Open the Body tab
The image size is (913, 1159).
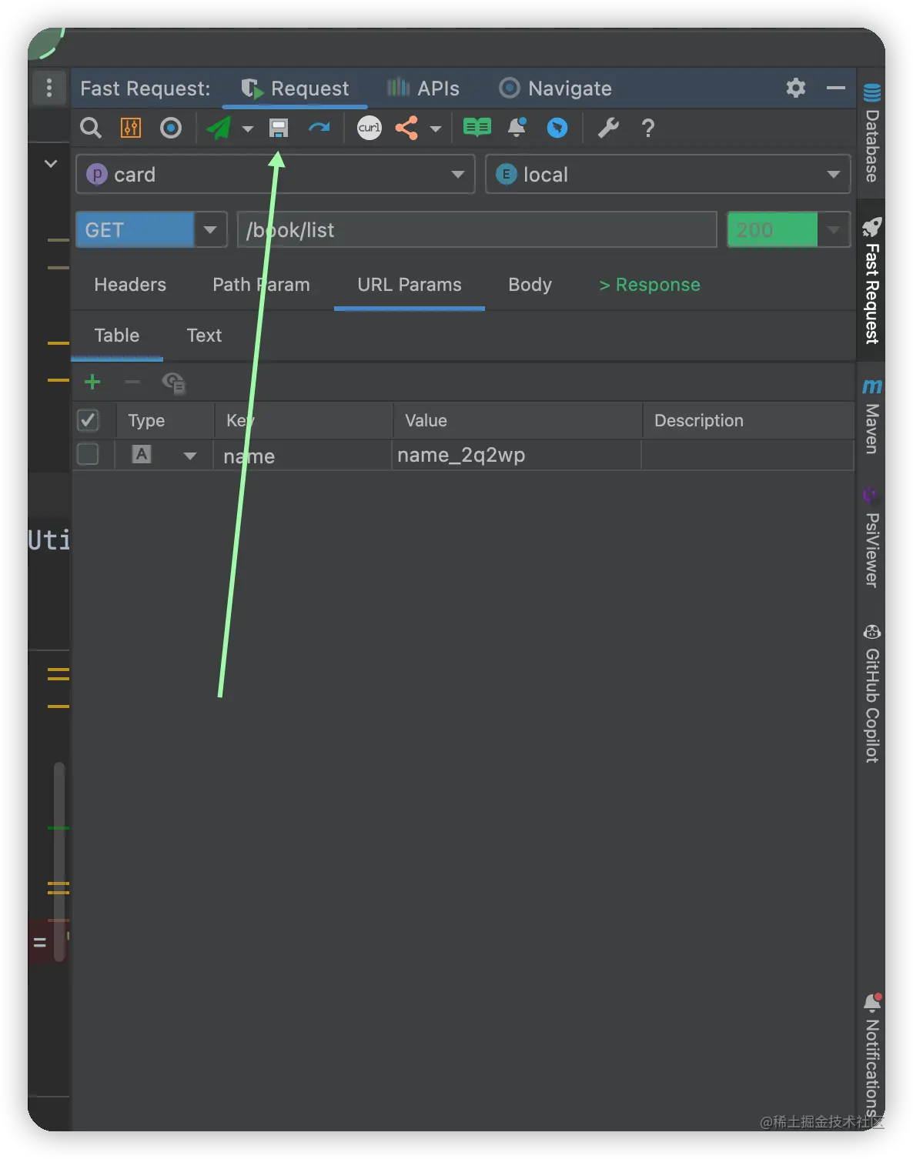[530, 285]
